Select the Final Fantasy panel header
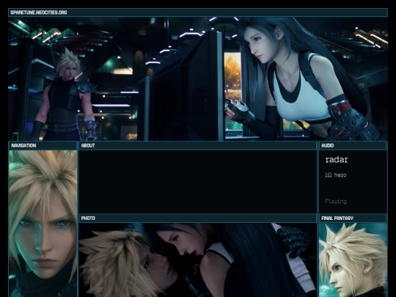 (353, 218)
